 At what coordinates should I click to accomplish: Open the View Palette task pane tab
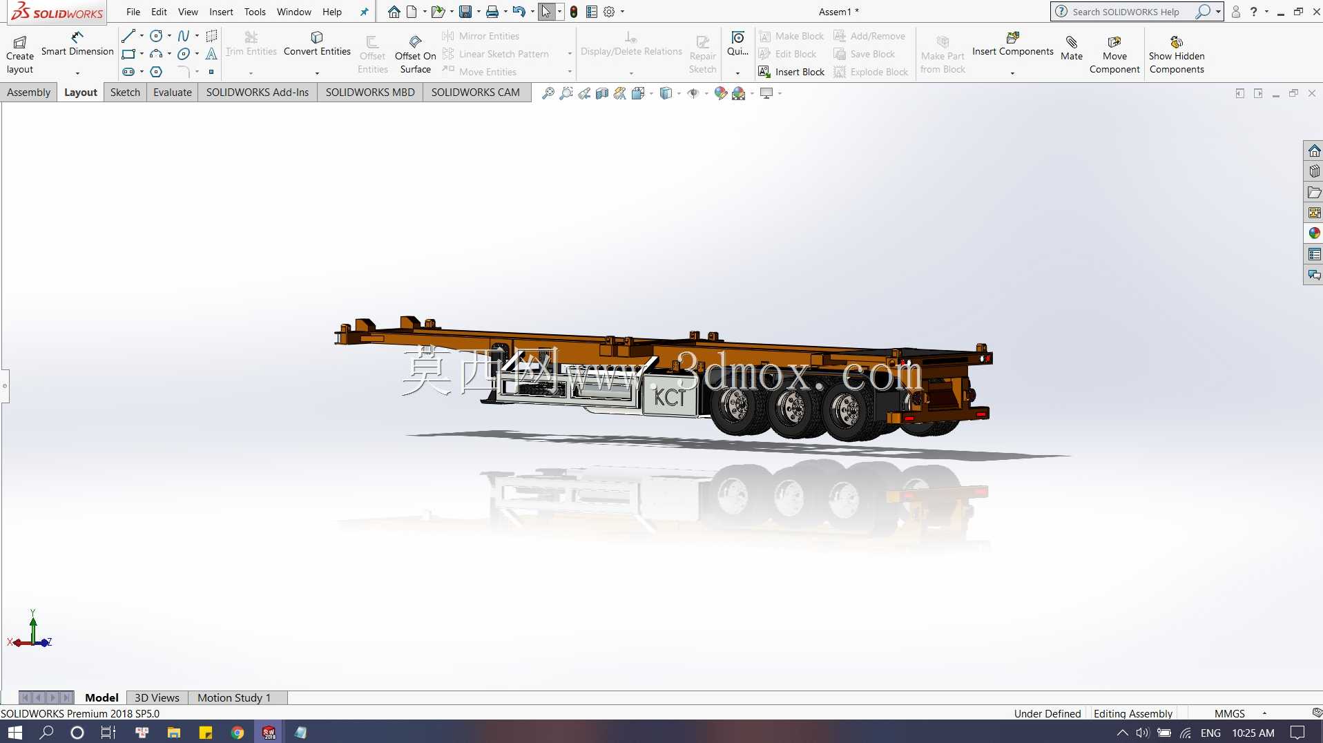pyautogui.click(x=1314, y=213)
